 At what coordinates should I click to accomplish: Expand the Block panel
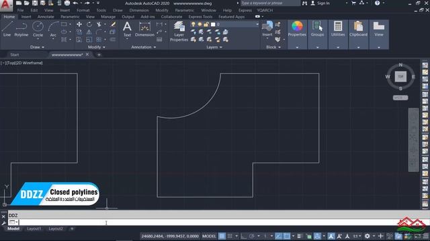(273, 47)
